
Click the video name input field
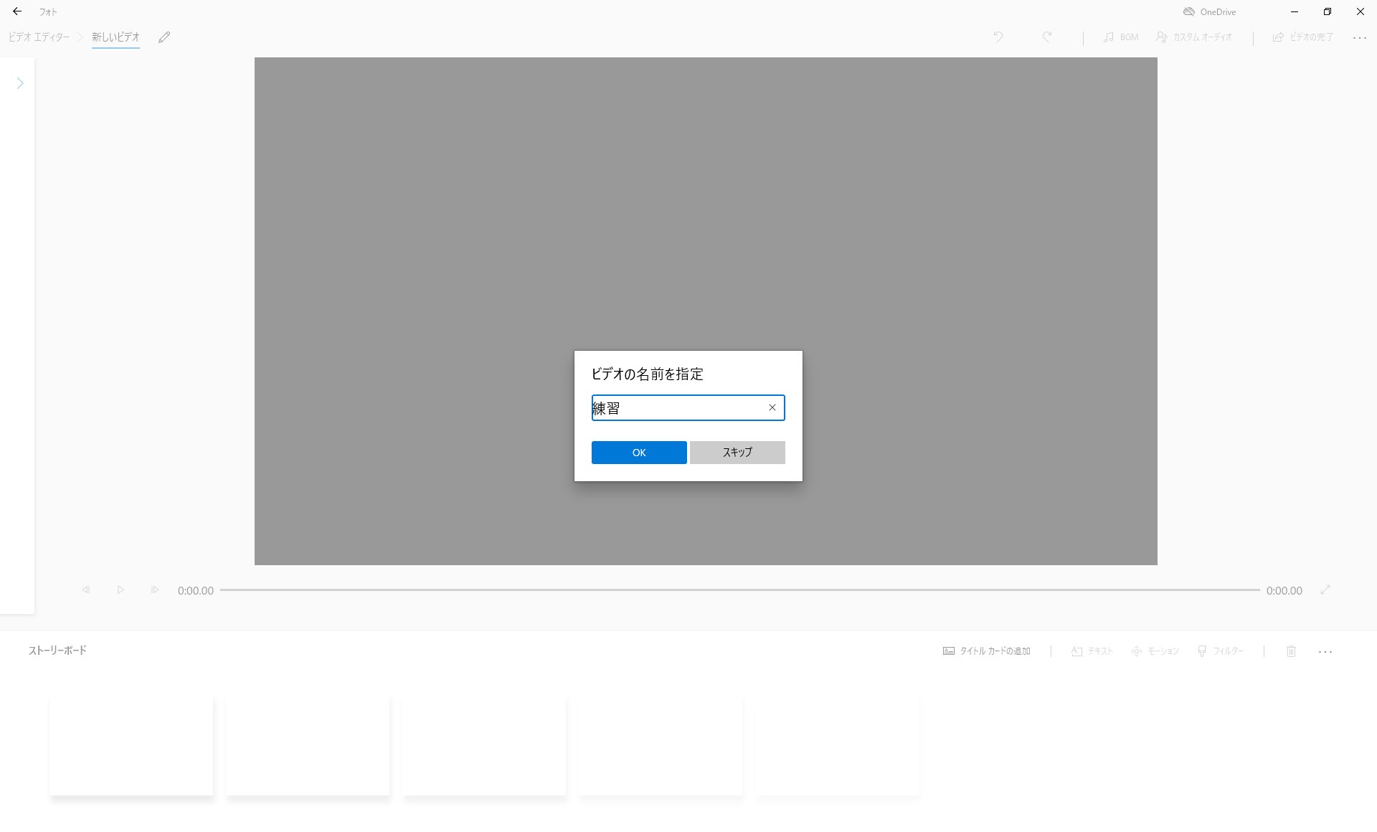coord(678,408)
